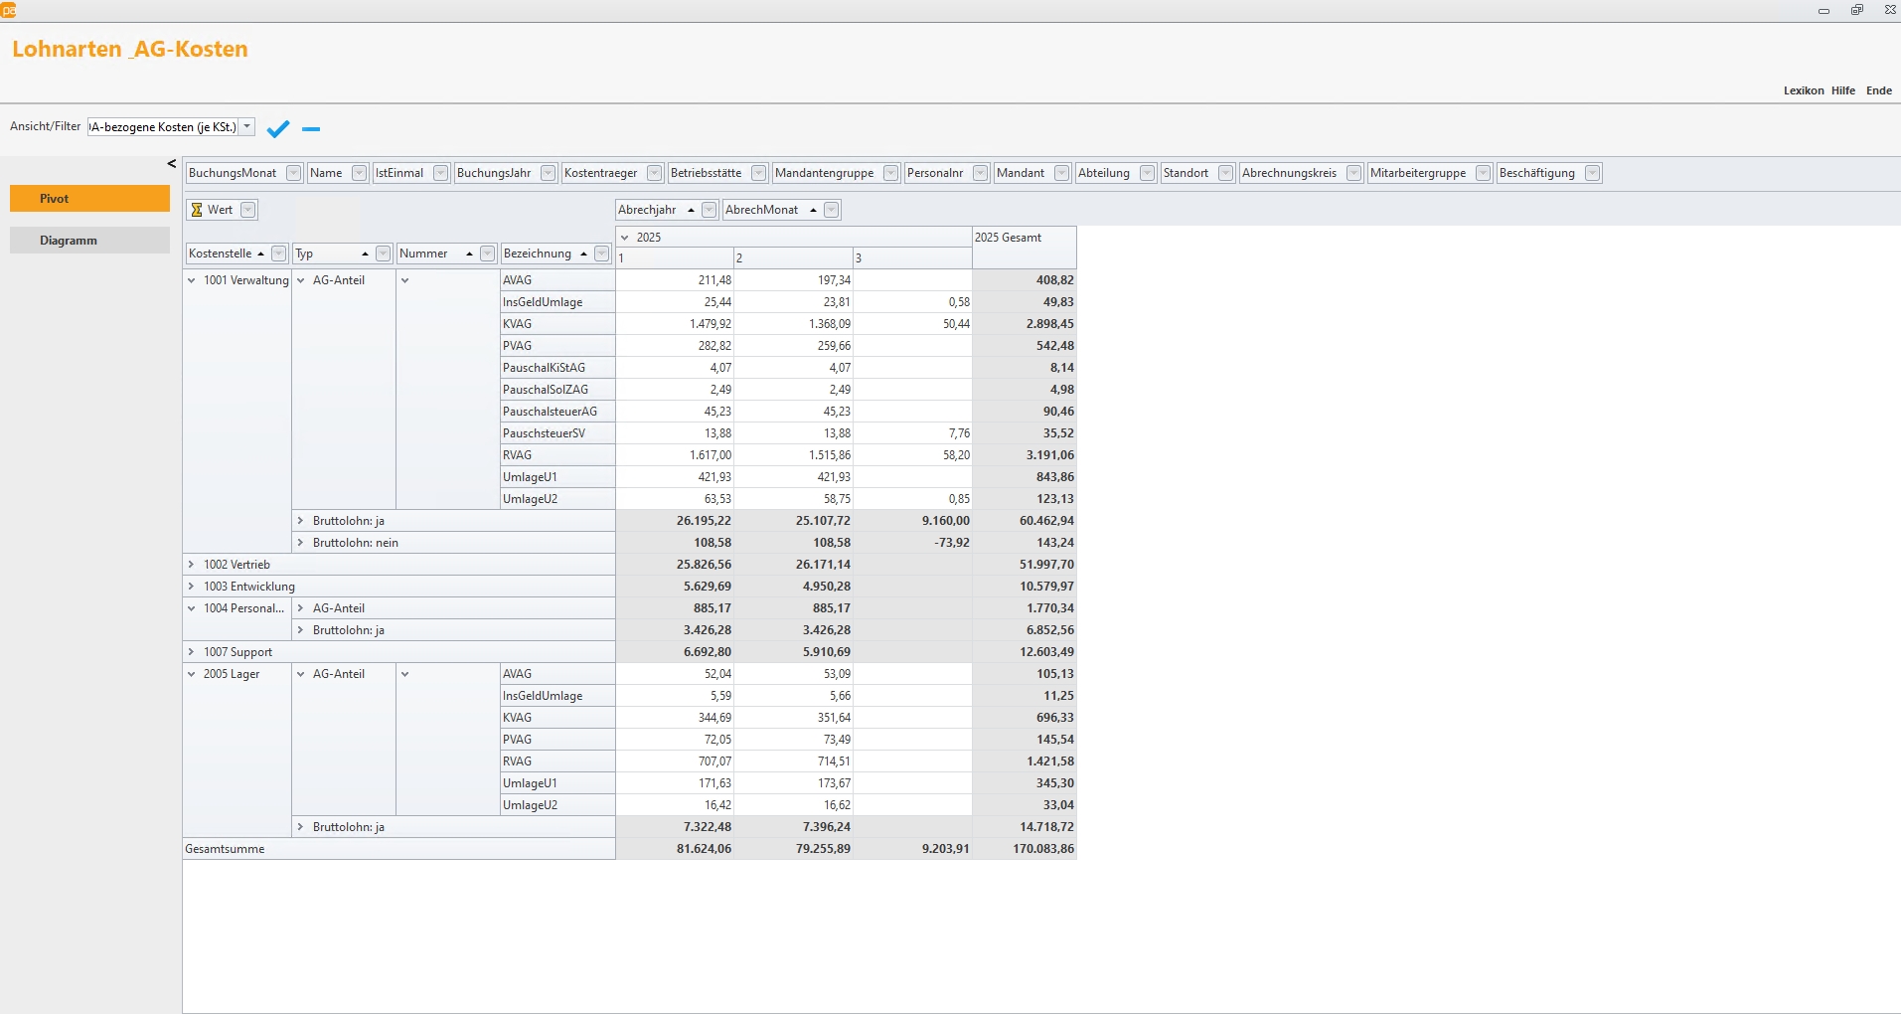Collapse the 2005 Lager cost center
This screenshot has width=1901, height=1014.
(x=192, y=674)
